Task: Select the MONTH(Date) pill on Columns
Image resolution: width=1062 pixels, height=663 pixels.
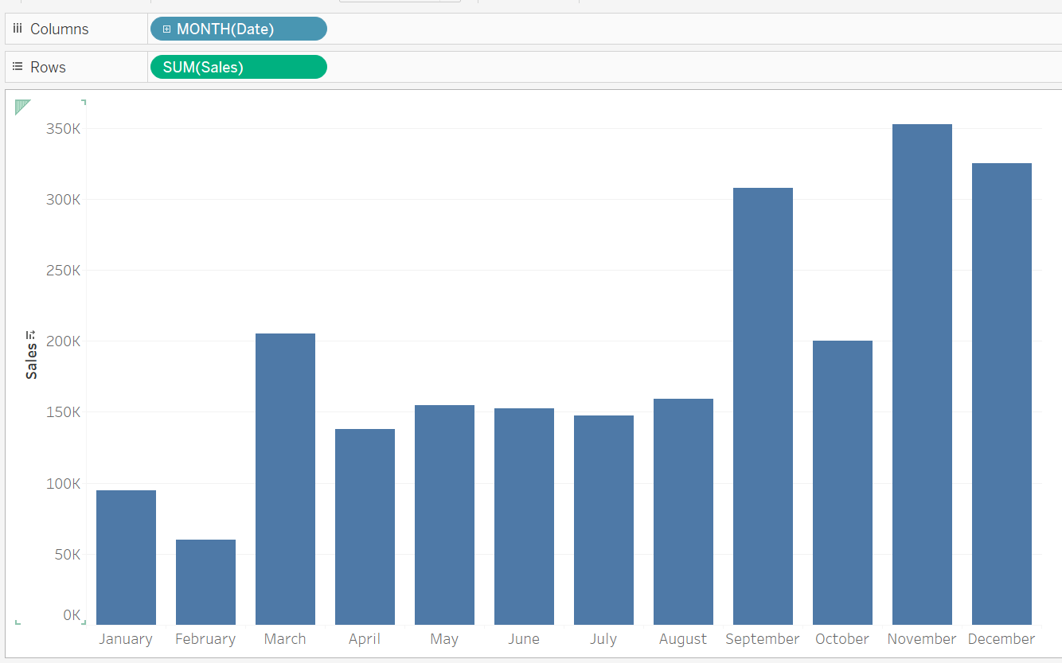Action: (x=239, y=29)
